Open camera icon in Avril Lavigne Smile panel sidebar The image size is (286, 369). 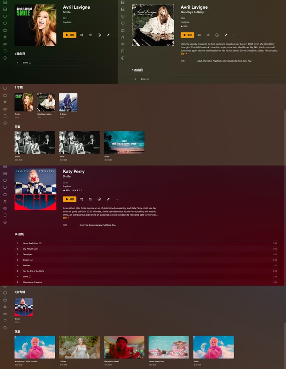coord(5,44)
